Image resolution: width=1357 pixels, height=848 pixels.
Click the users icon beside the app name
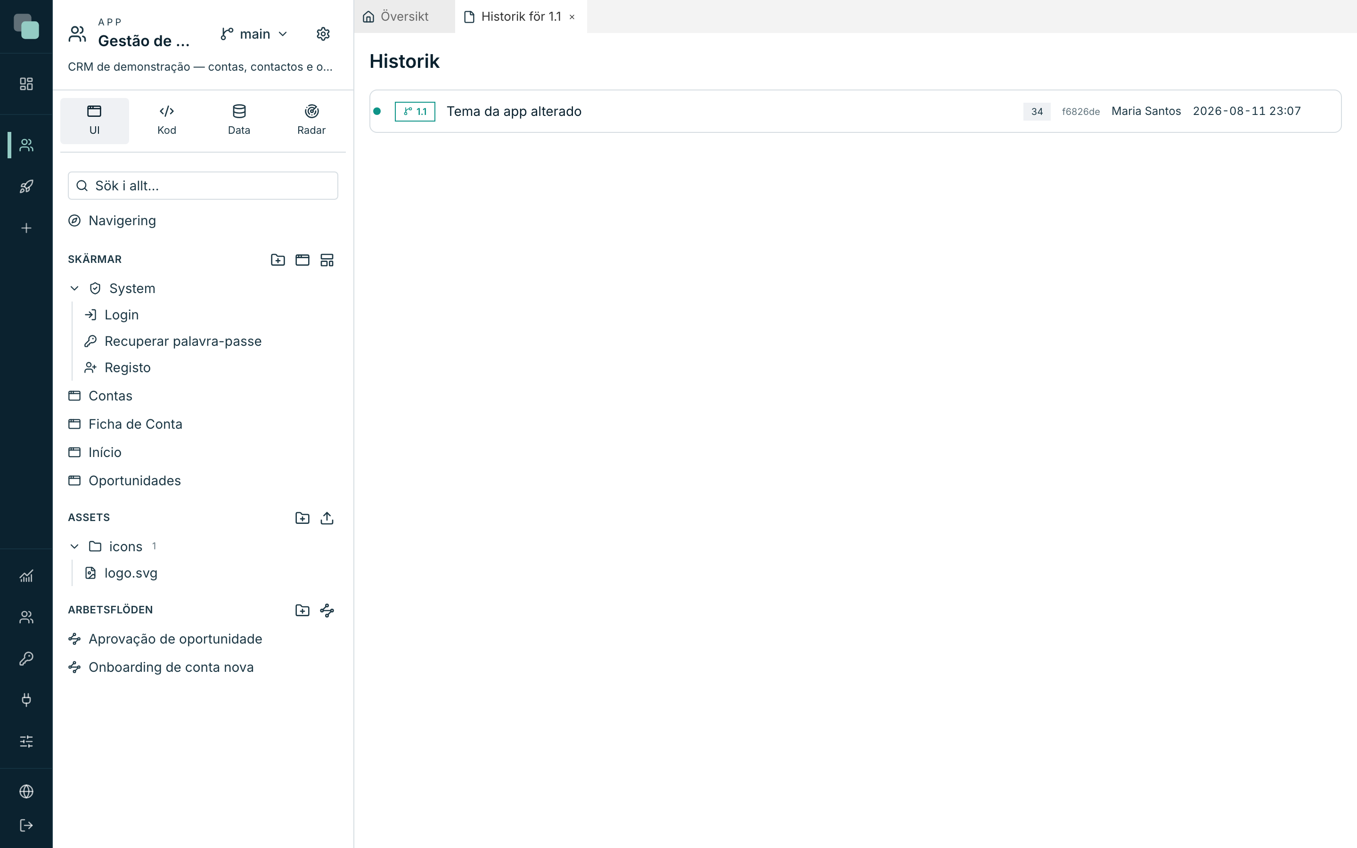[77, 34]
